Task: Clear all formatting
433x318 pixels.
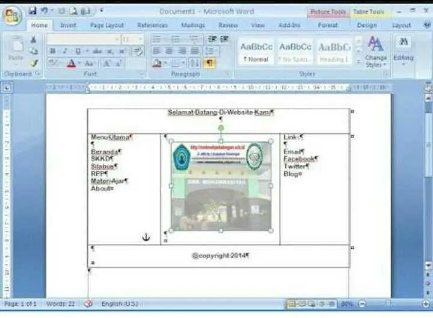Action: coord(138,51)
